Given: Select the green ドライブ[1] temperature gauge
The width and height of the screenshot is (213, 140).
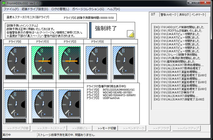Looking at the screenshot, I should (x=43, y=63).
